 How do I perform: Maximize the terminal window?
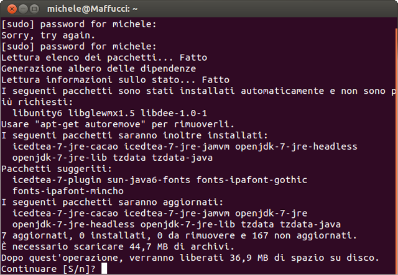(32, 9)
